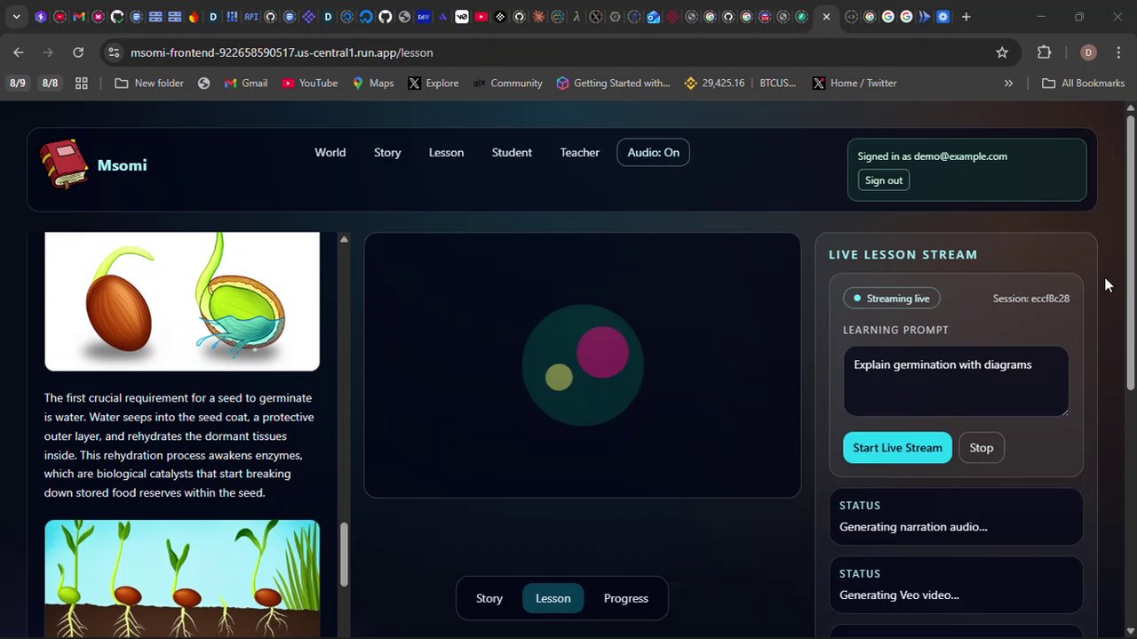1137x639 pixels.
Task: Go back to the previous page
Action: coord(19,52)
